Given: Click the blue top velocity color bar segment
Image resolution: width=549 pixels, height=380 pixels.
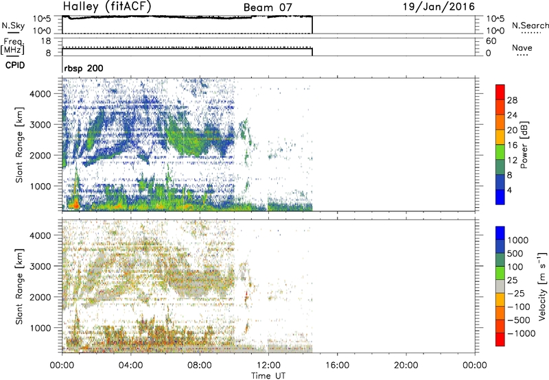Looking at the screenshot, I should tap(500, 233).
